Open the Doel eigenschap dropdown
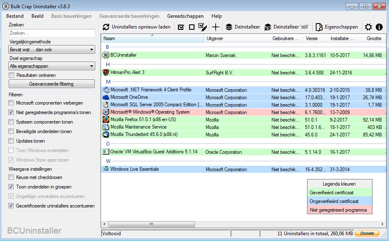Screen dimensions: 389x241 tap(52, 66)
